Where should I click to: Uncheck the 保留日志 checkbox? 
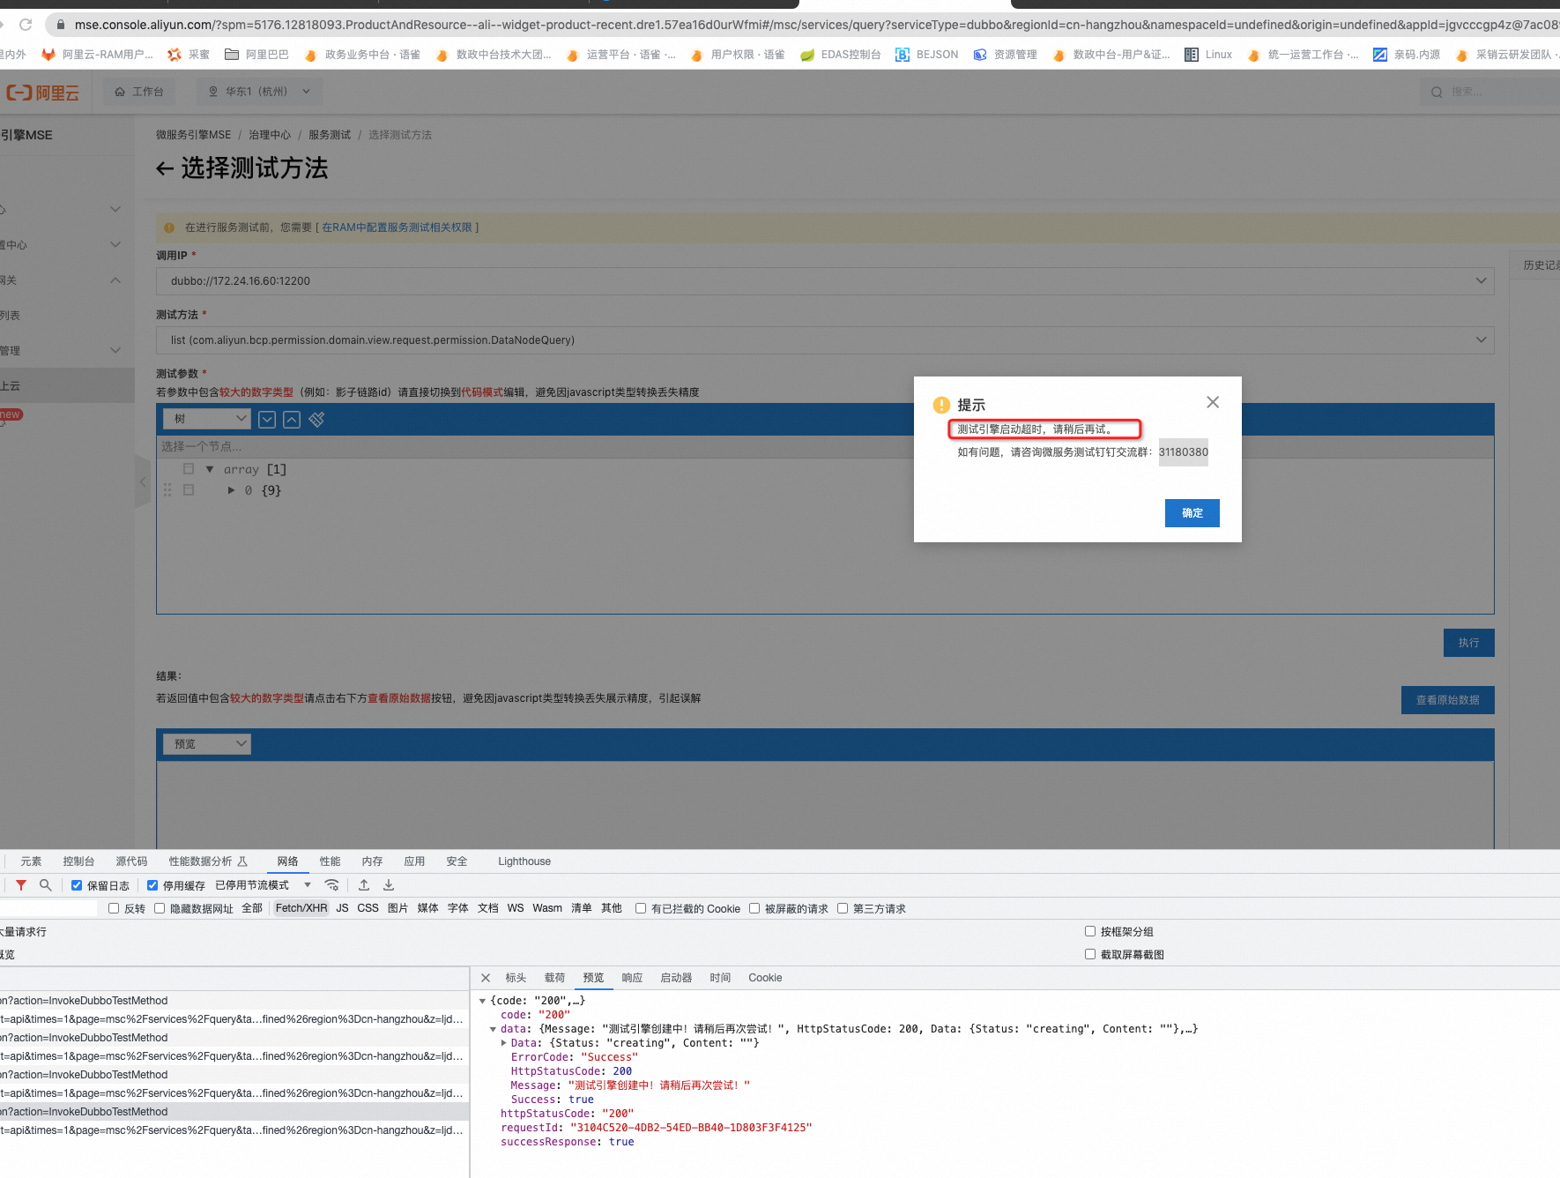click(x=77, y=885)
